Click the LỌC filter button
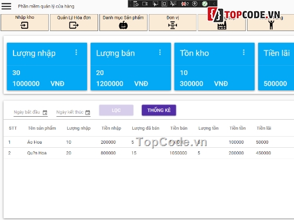 tap(116, 110)
